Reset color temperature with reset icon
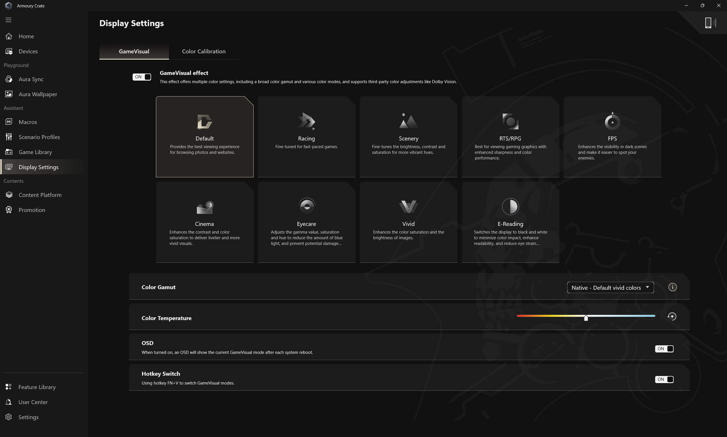727x437 pixels. (672, 317)
